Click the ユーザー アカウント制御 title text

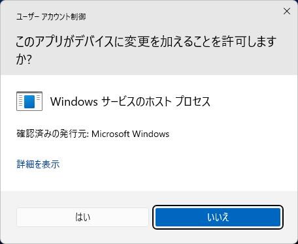tap(51, 17)
